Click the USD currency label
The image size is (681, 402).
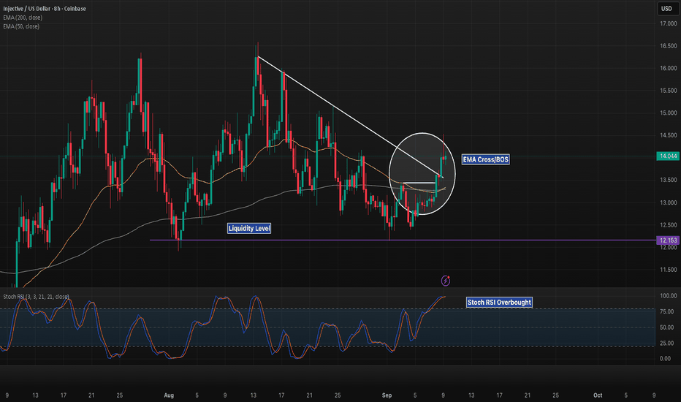click(x=666, y=9)
